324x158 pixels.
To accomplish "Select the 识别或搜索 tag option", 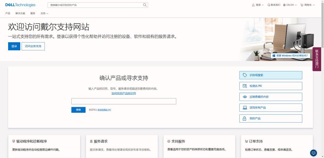I will tap(271, 75).
